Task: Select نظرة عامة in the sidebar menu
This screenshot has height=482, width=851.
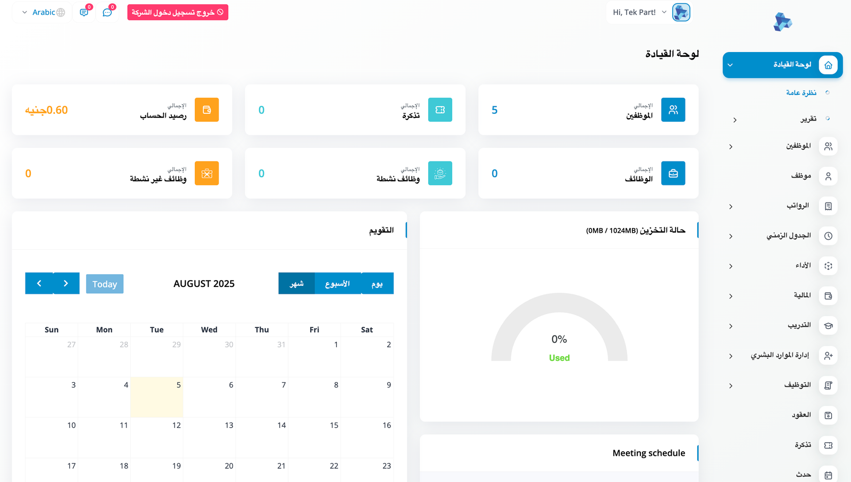Action: pos(801,92)
